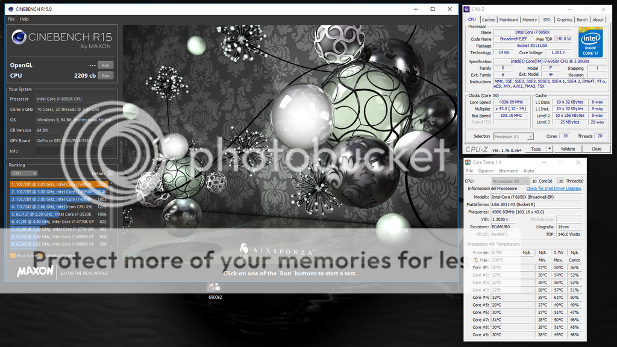Open the 6900k2 desktop icon
Viewport: 617px width, 347px height.
coord(215,288)
